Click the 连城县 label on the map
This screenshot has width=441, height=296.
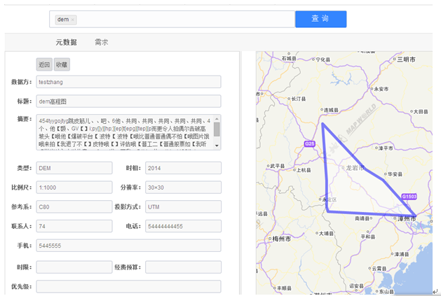point(331,110)
